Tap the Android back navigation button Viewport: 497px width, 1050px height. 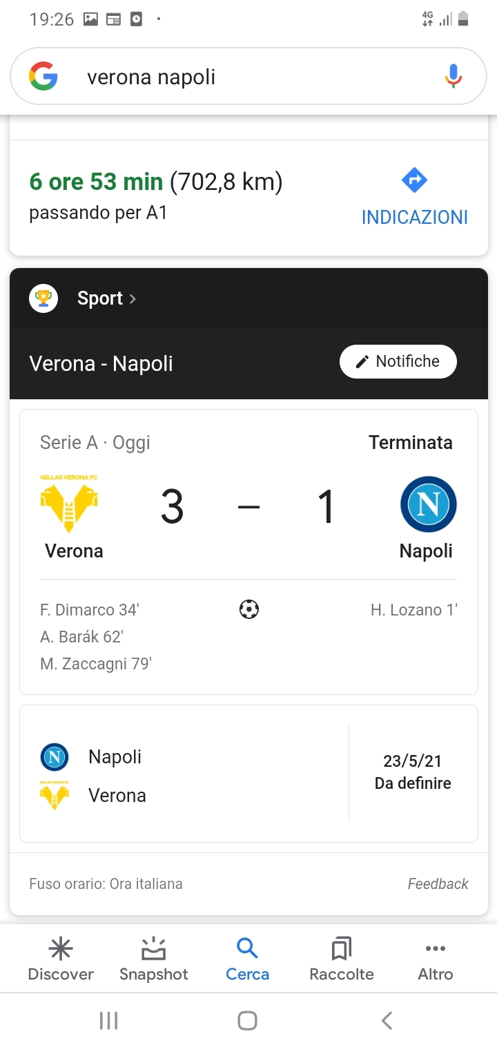(x=387, y=1020)
